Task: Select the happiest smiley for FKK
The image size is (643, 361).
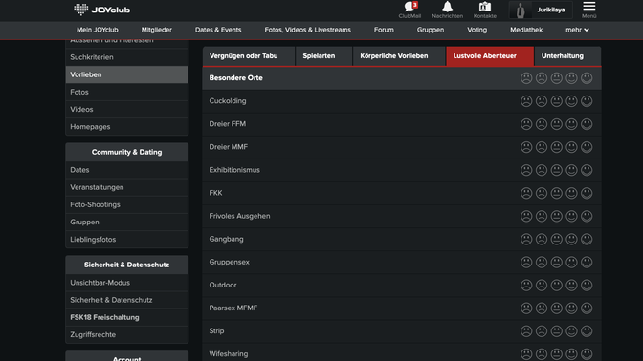Action: (x=587, y=193)
